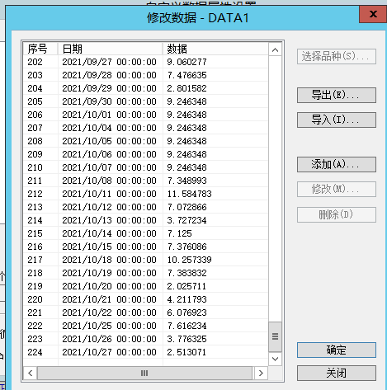Click the vertical scrollbar thumb

pyautogui.click(x=275, y=336)
